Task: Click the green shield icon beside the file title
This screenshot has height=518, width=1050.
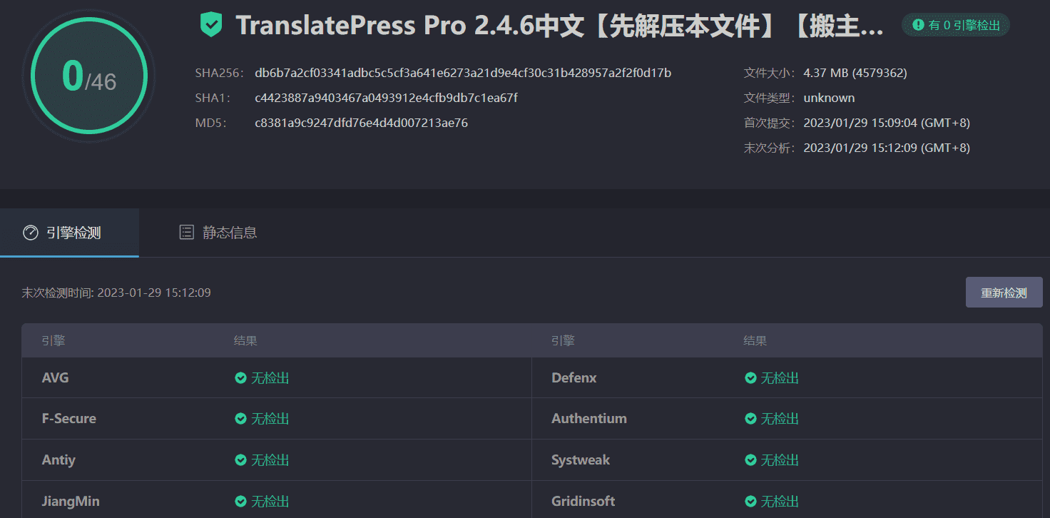Action: point(210,25)
